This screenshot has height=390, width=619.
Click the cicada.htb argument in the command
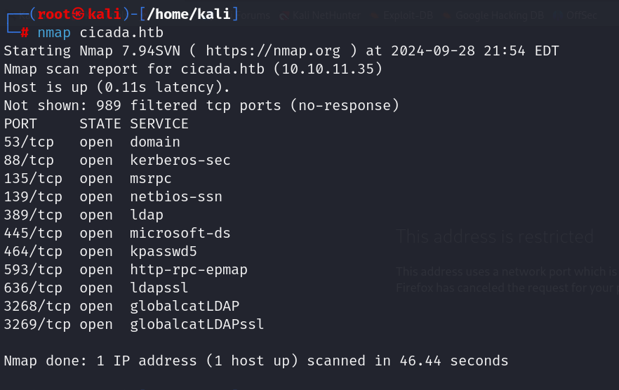click(x=121, y=32)
